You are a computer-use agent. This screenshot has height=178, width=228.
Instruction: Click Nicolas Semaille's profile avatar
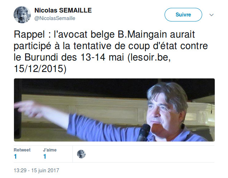point(22,15)
